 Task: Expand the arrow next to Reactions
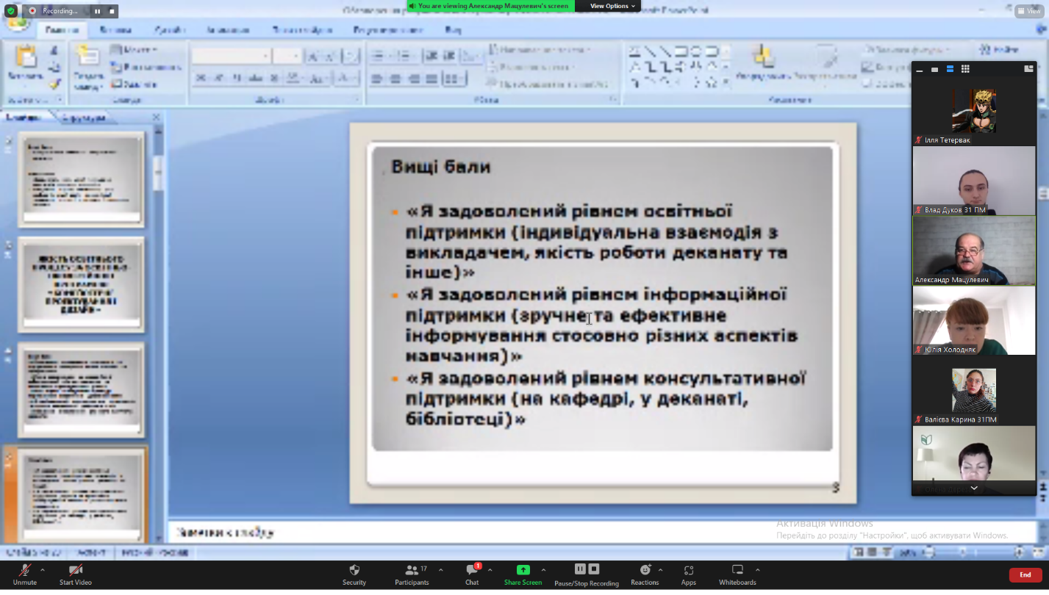coord(661,570)
